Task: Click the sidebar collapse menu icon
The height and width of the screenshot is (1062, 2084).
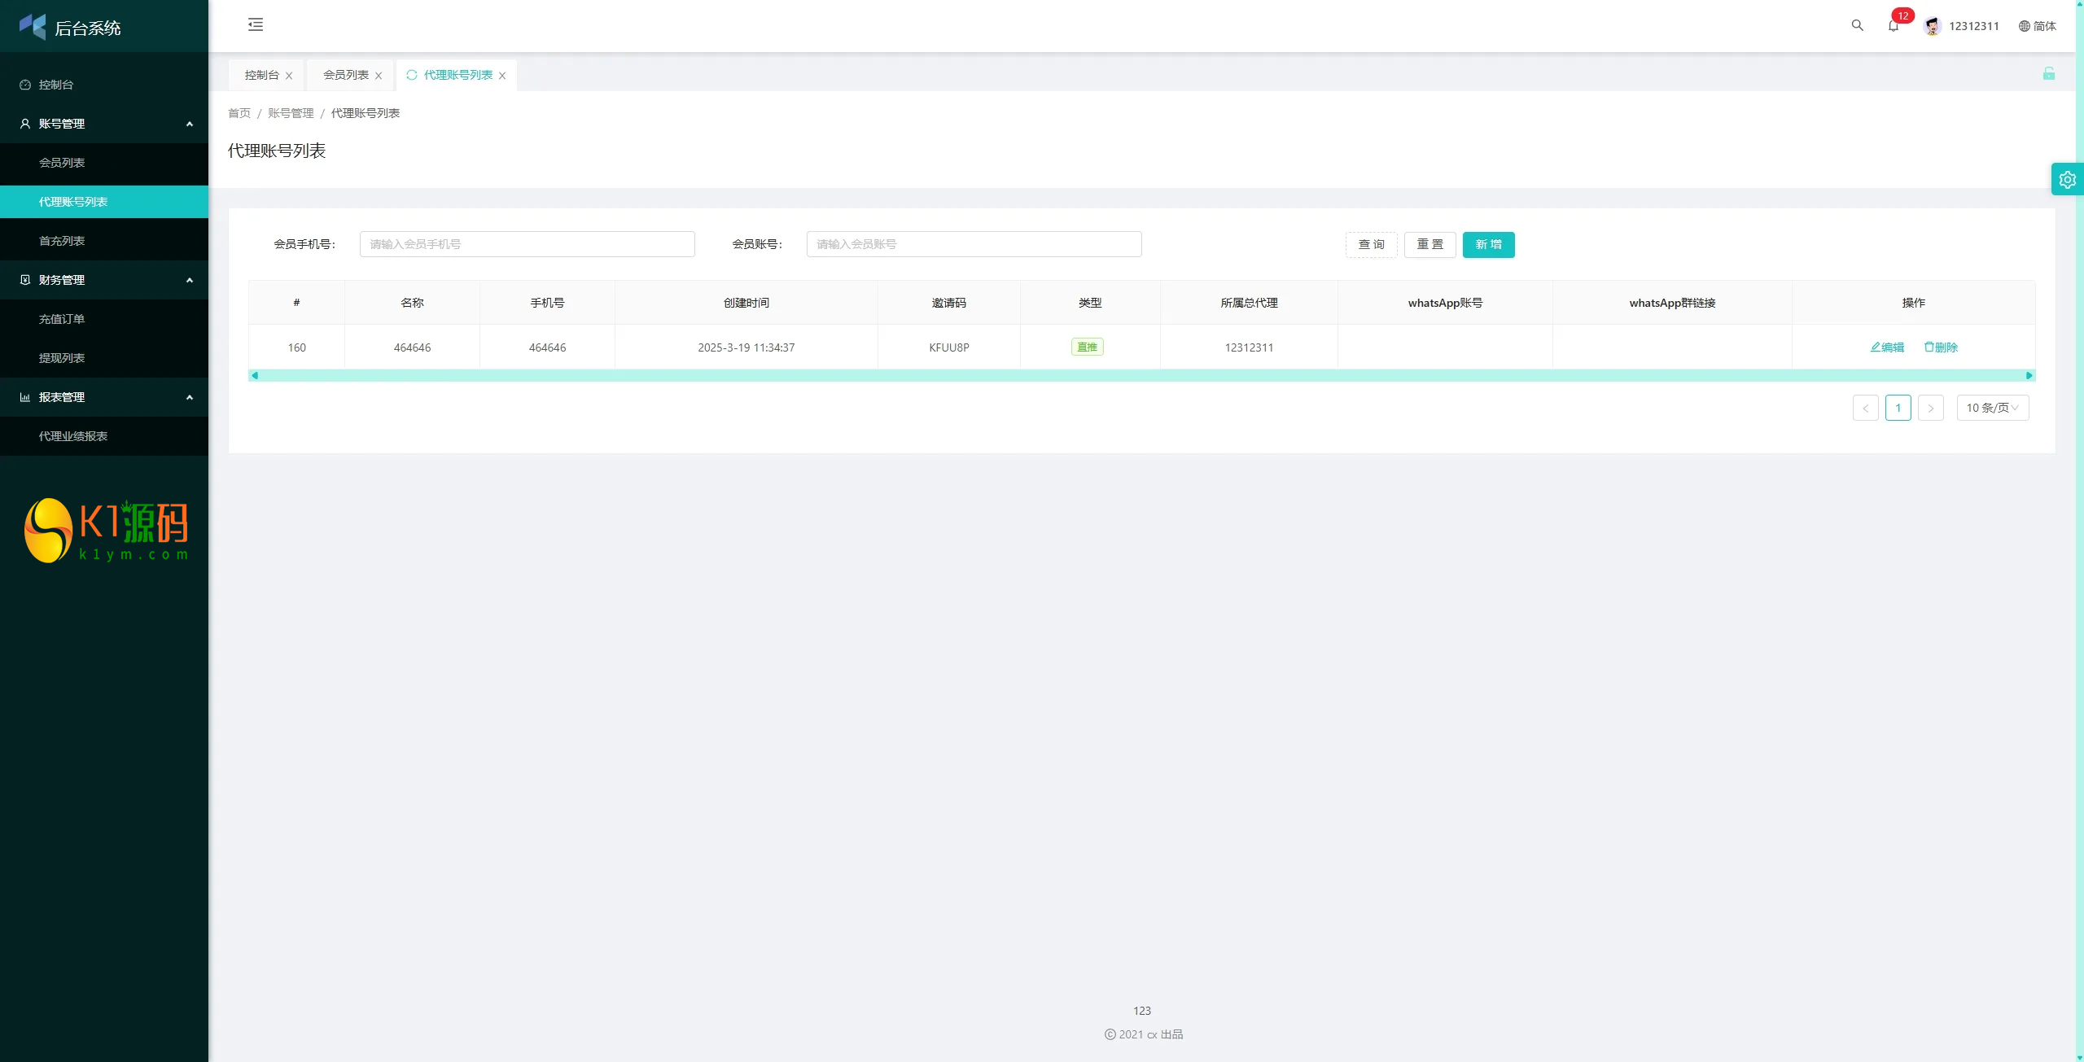Action: coord(256,25)
